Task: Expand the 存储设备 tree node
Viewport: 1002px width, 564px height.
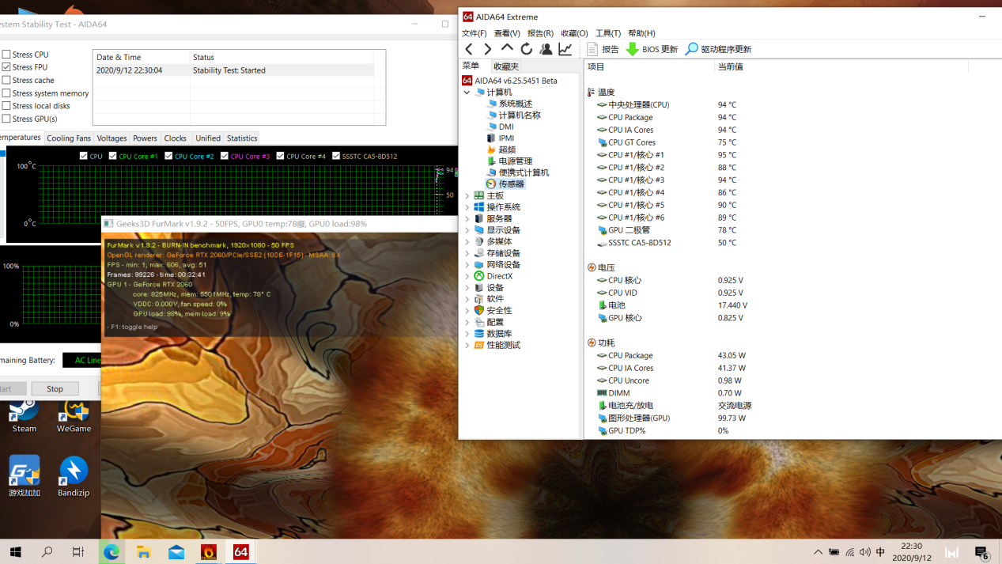Action: pyautogui.click(x=467, y=253)
